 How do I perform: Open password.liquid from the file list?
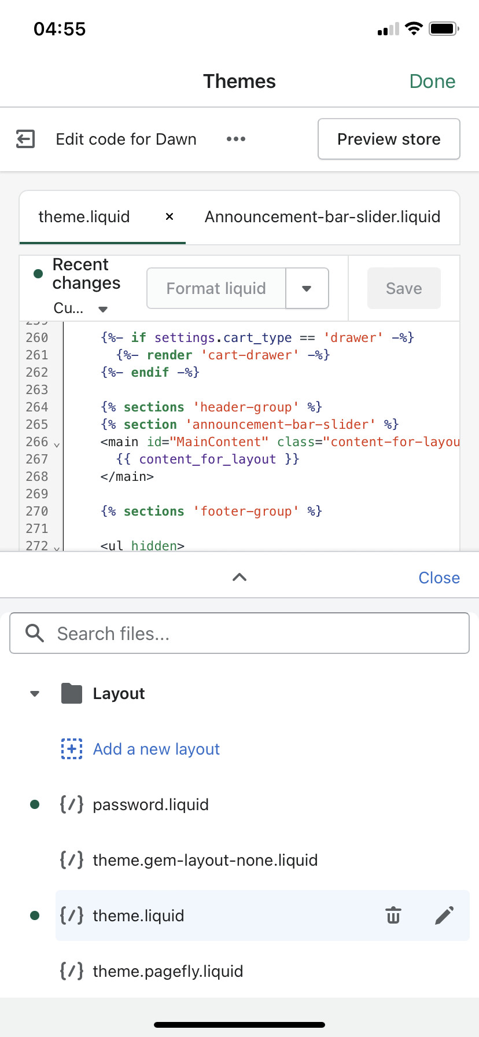coord(150,804)
